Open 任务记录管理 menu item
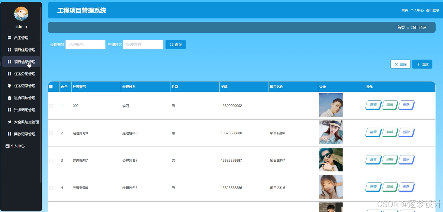Screen dimensions: 443x212 point(21,86)
